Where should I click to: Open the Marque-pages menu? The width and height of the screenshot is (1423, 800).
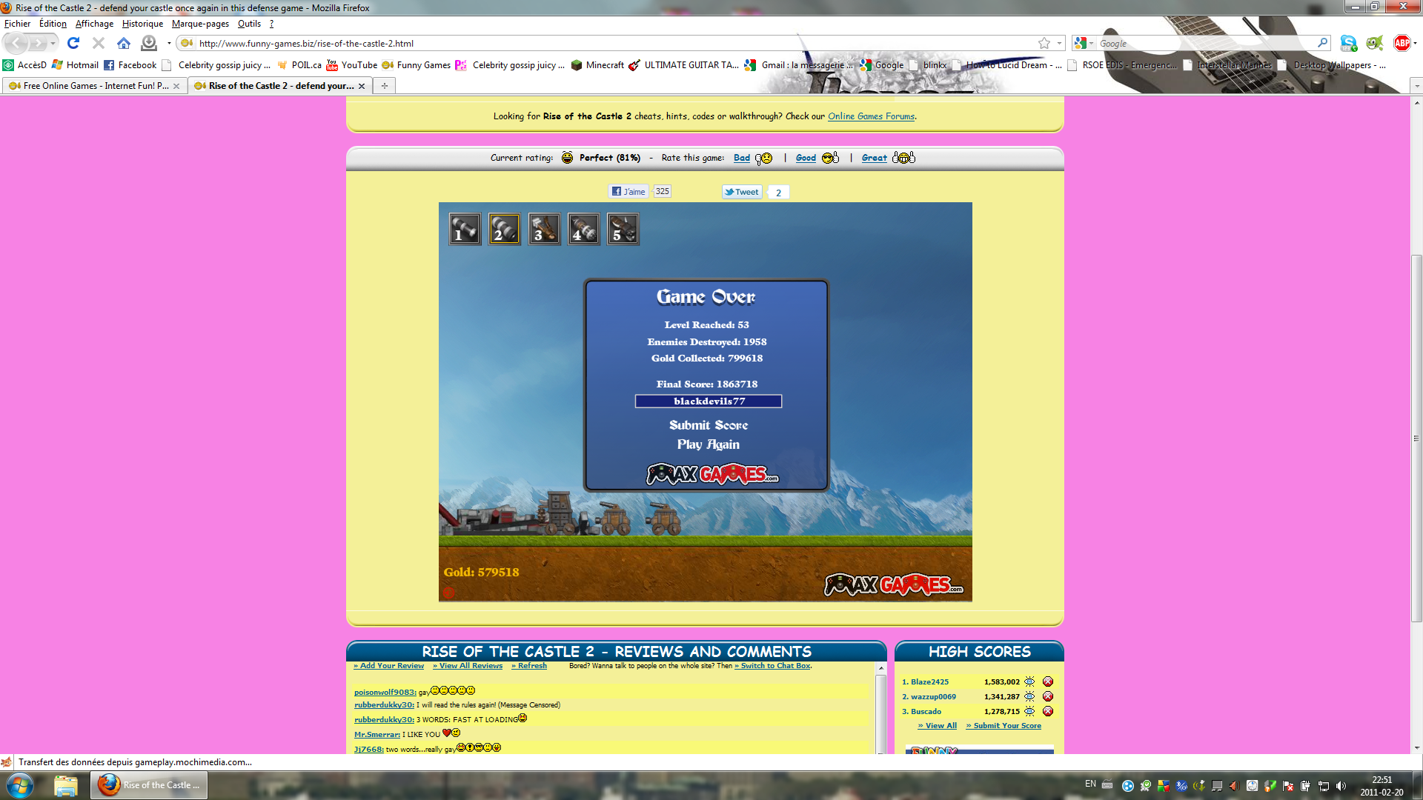(200, 24)
